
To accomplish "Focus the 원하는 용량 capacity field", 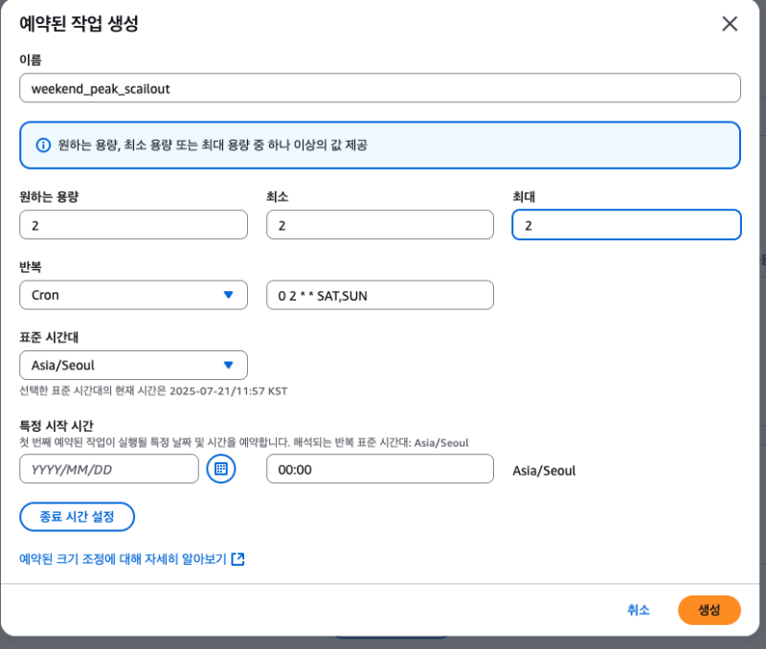I will click(x=133, y=225).
